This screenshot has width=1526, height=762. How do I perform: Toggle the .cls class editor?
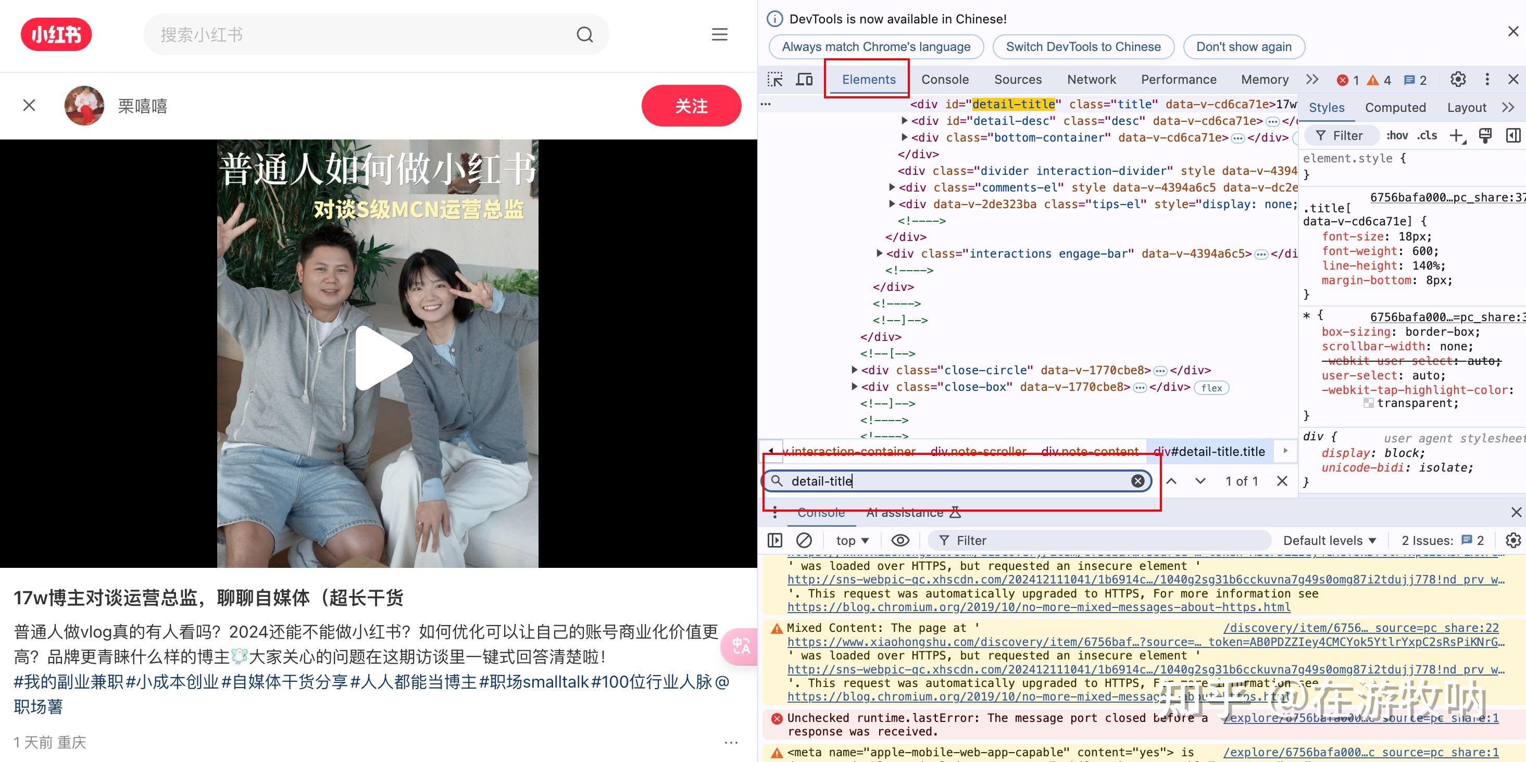(x=1428, y=135)
